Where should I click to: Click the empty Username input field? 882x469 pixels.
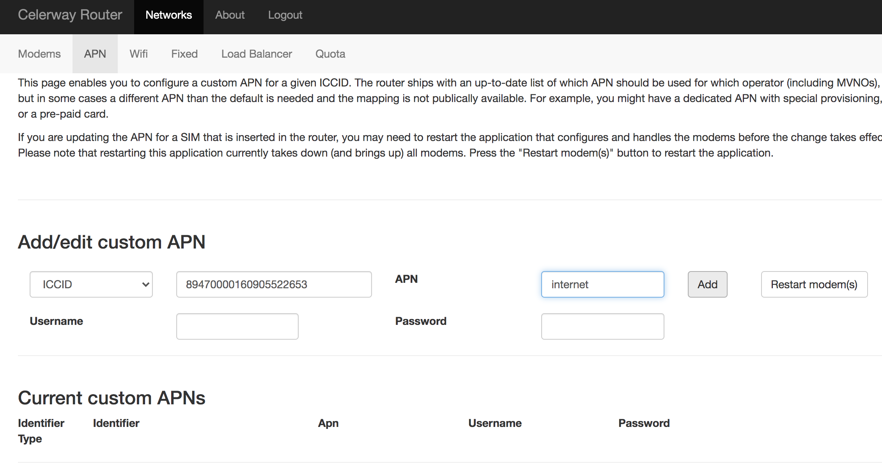[237, 326]
